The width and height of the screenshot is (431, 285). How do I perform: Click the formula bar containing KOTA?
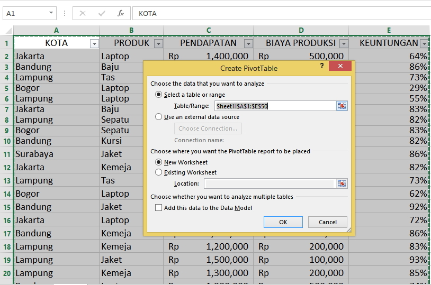282,13
